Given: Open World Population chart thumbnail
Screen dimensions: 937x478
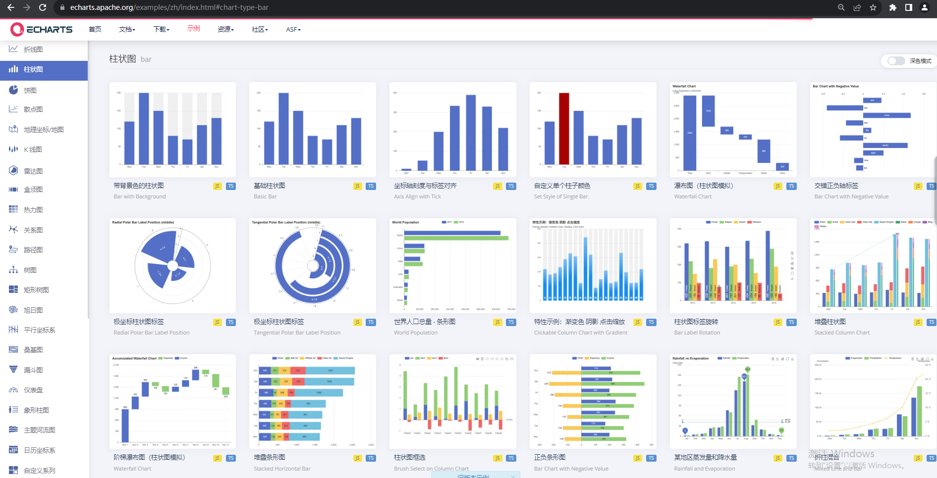Looking at the screenshot, I should click(x=452, y=266).
